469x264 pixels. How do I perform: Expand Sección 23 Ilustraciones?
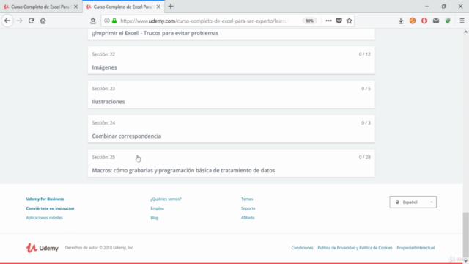[x=232, y=95]
